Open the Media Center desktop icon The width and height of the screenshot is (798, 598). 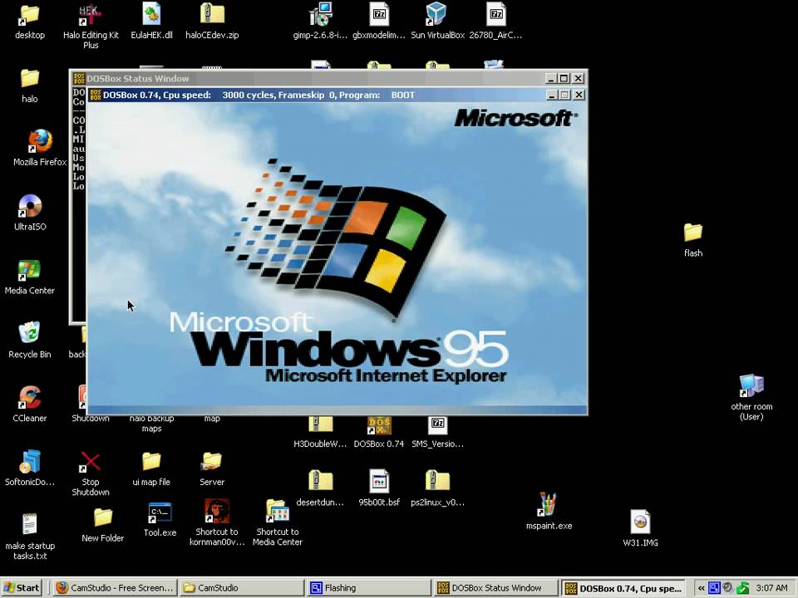click(30, 271)
